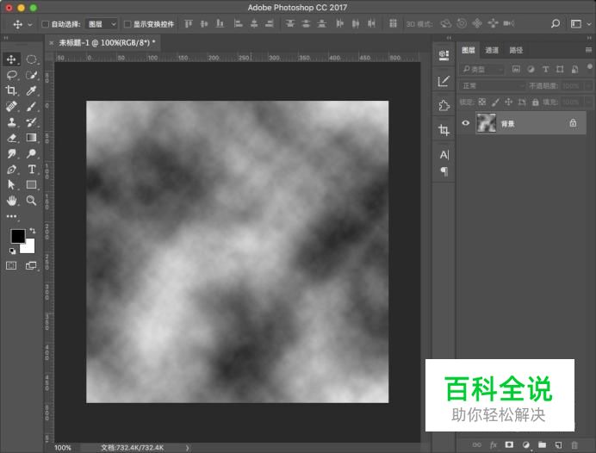Open the foreground black color picker
Image resolution: width=596 pixels, height=453 pixels.
(x=17, y=236)
